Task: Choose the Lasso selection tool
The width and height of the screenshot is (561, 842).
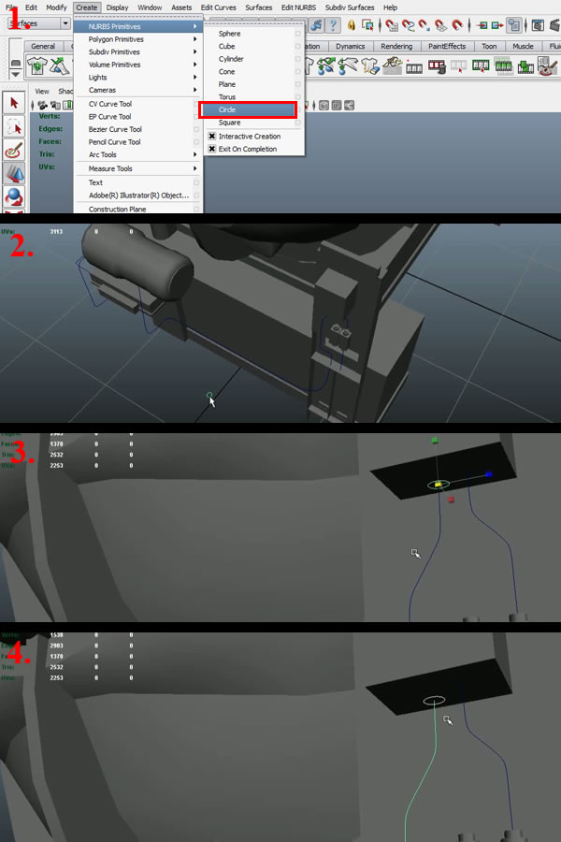Action: (x=14, y=126)
